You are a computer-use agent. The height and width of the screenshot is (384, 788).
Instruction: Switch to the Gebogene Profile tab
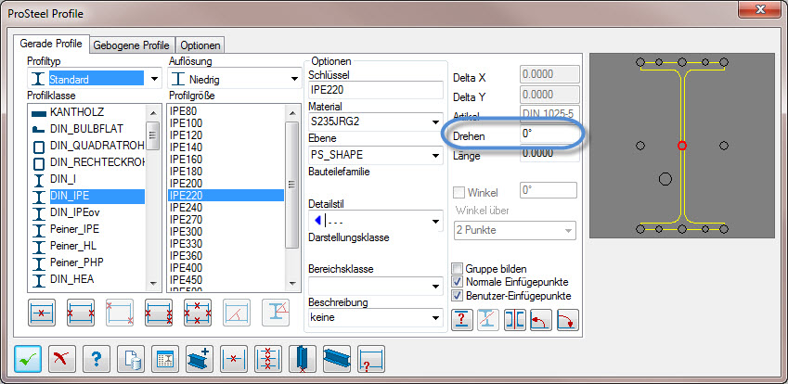click(132, 45)
